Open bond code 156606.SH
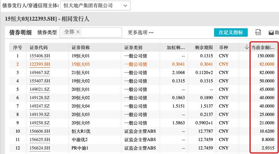 (x=40, y=131)
